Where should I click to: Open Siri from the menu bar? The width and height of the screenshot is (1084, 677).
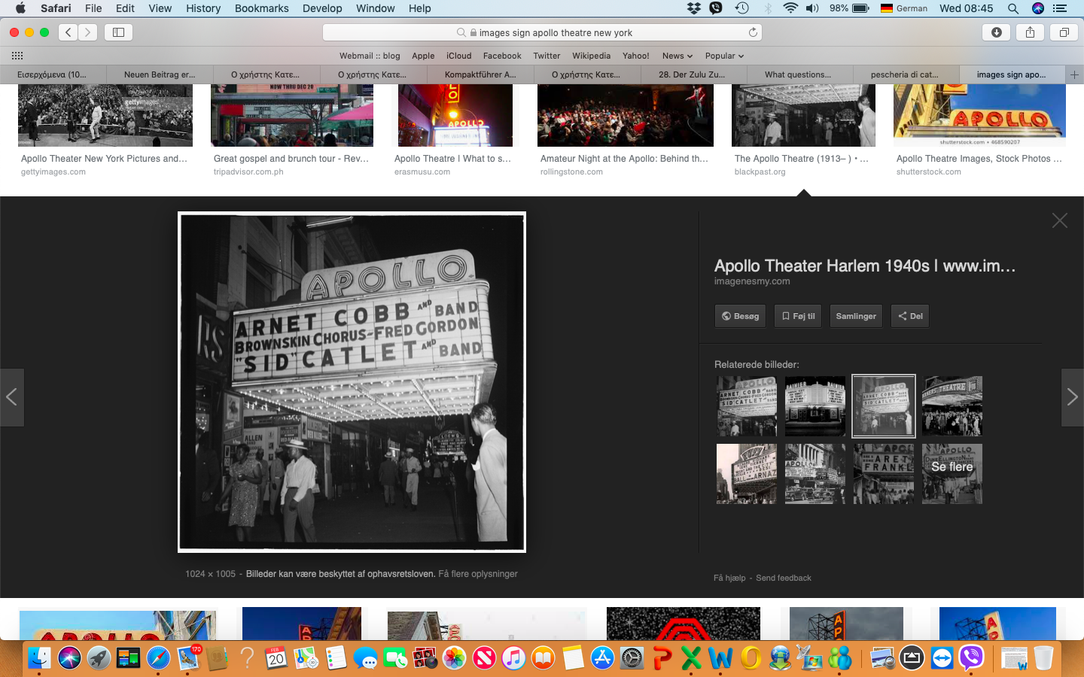coord(1038,8)
